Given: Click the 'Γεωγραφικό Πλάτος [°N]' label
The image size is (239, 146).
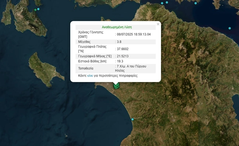Looking at the screenshot, I should (92, 49).
